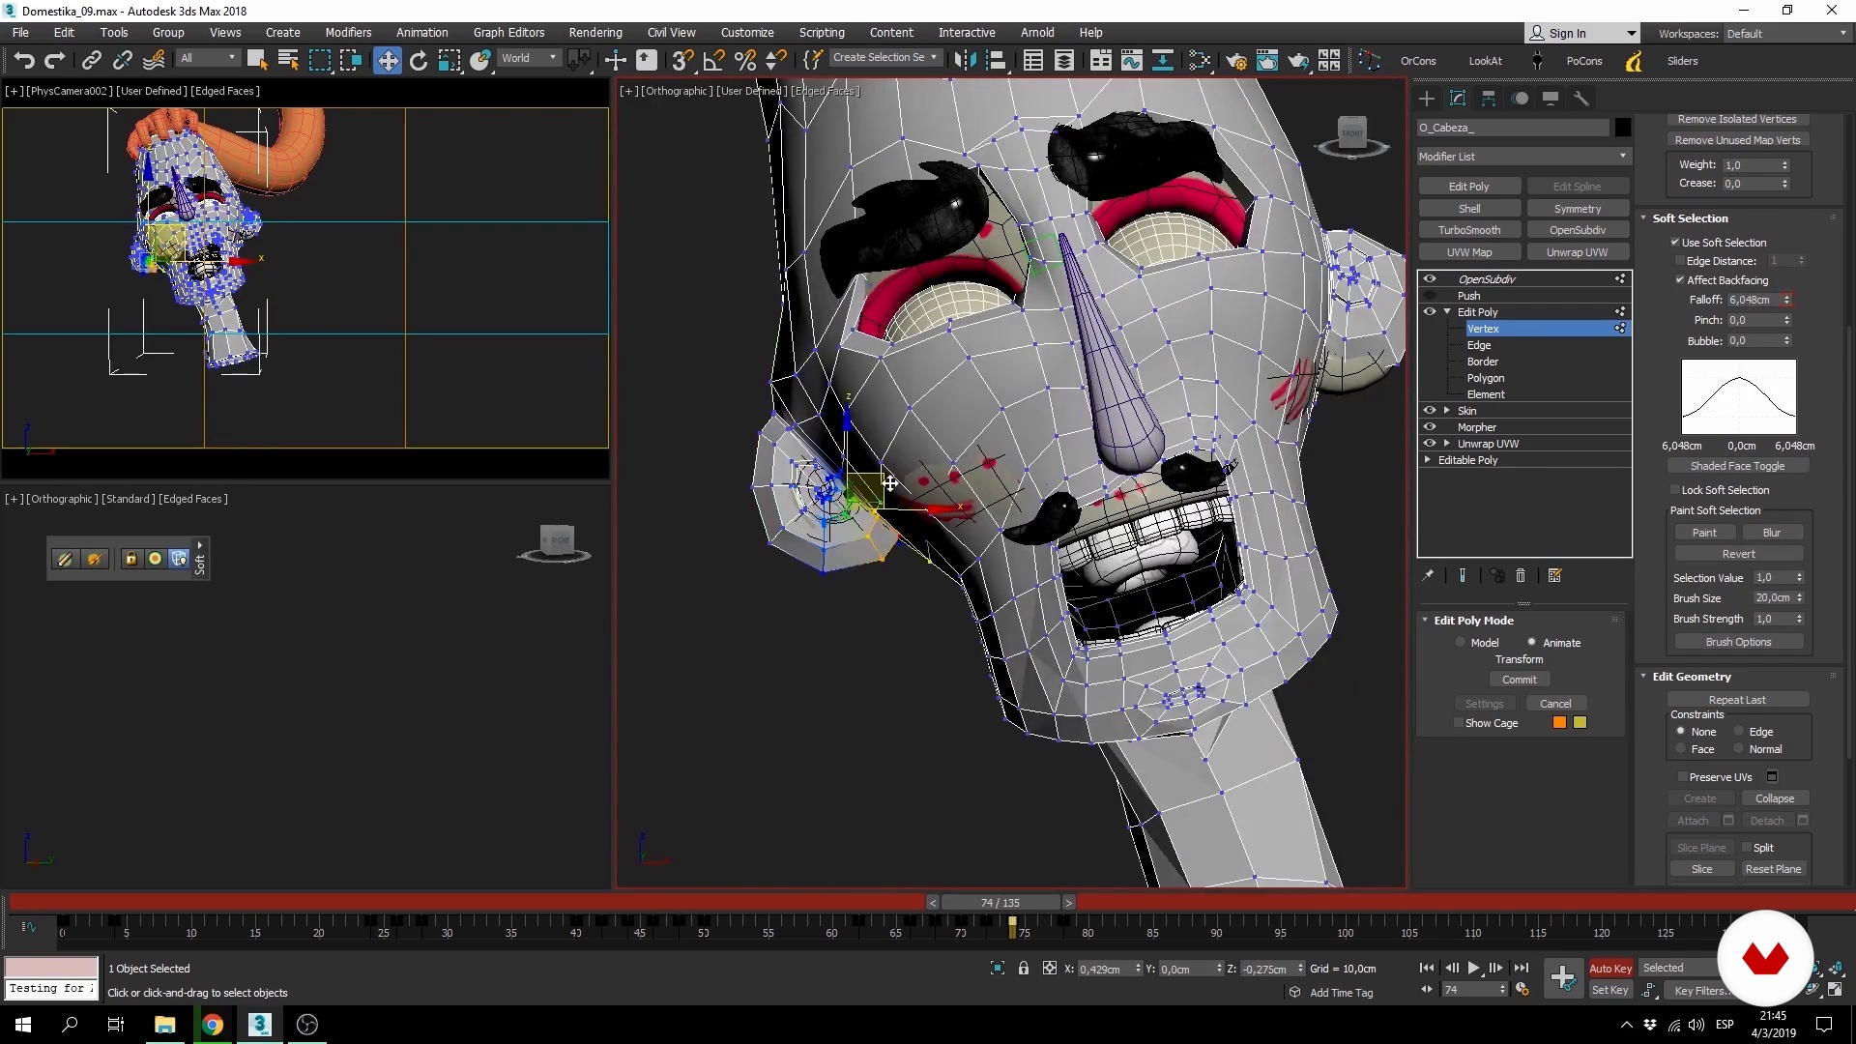Viewport: 1856px width, 1044px height.
Task: Click the Undo arrow icon
Action: click(23, 61)
